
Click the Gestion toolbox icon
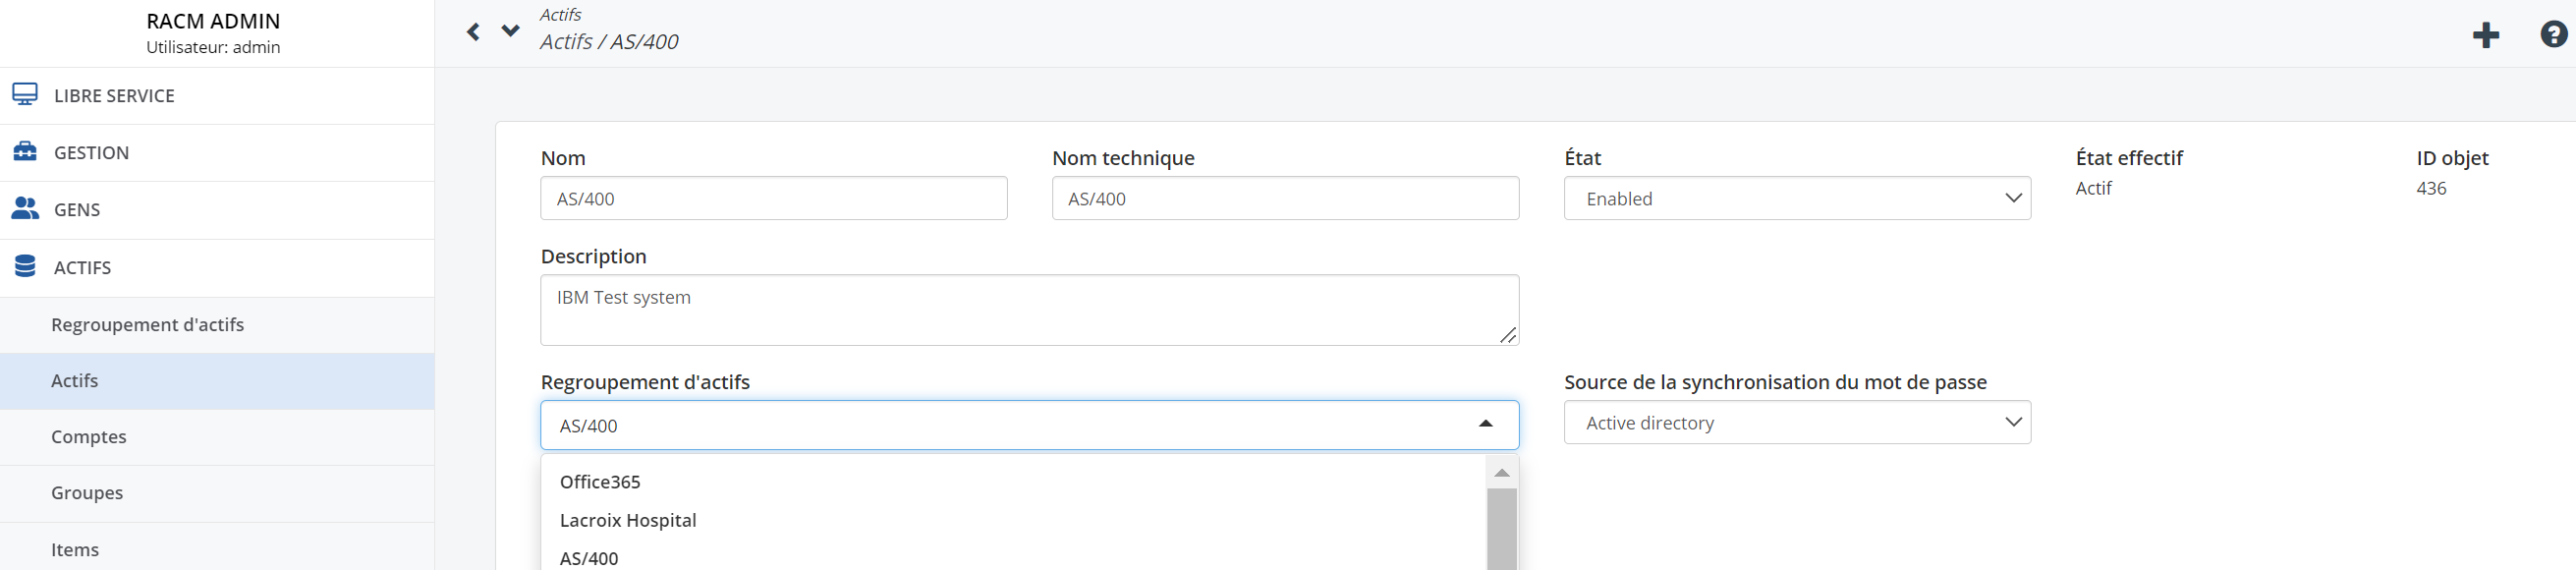[25, 151]
